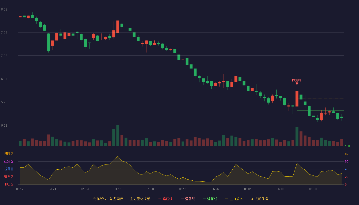This screenshot has width=359, height=205.
Task: Click the 06-29 date label
Action: click(x=313, y=189)
